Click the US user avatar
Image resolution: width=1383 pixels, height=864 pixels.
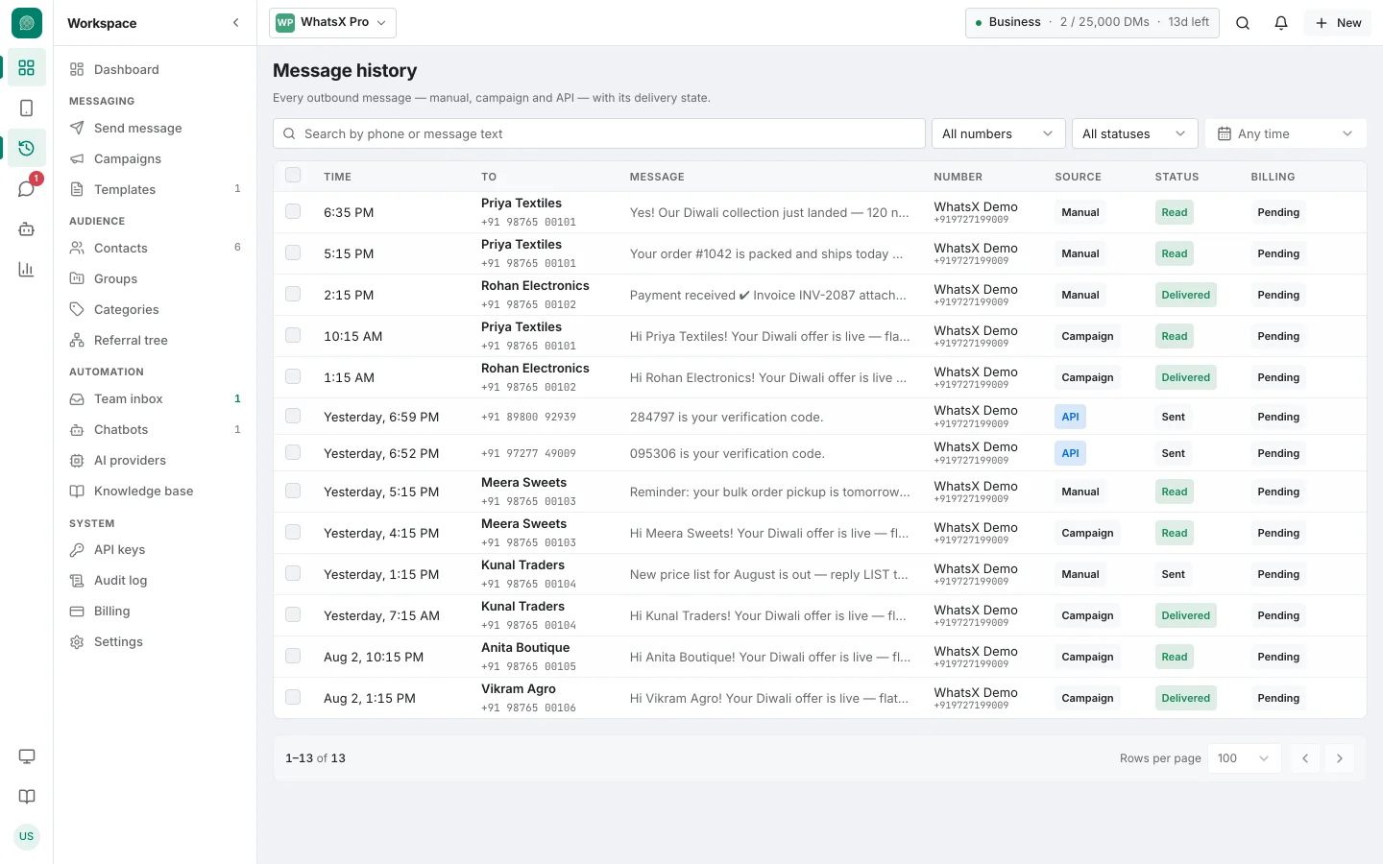pos(26,836)
